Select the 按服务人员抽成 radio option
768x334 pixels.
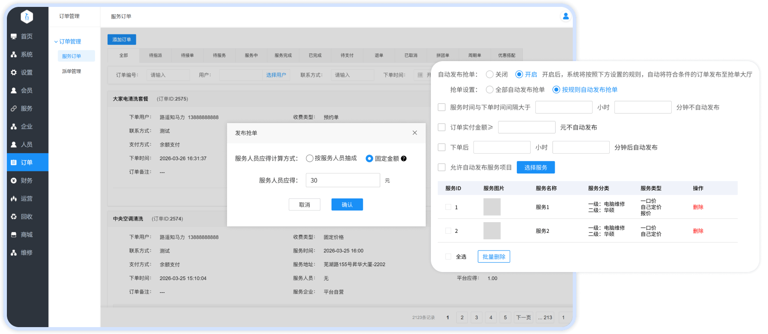[x=310, y=158]
